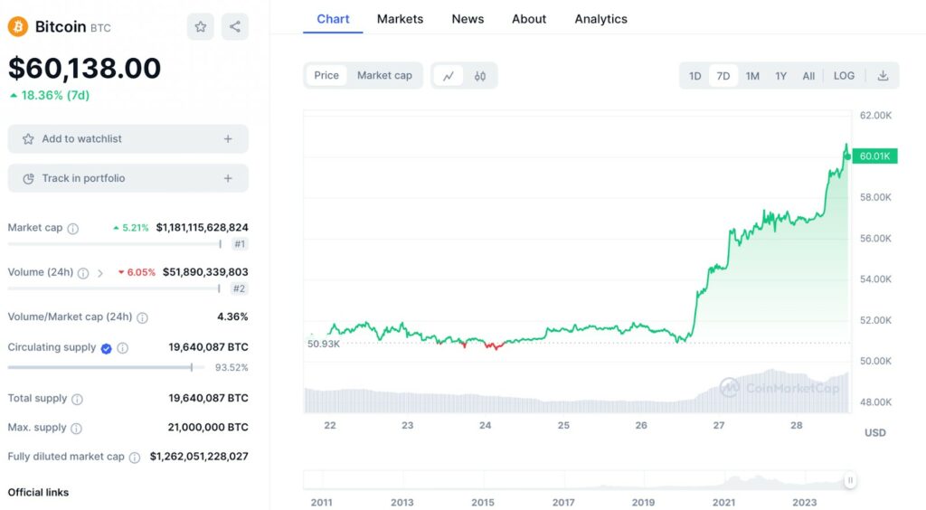Select the 7D time range
The image size is (926, 510).
723,76
